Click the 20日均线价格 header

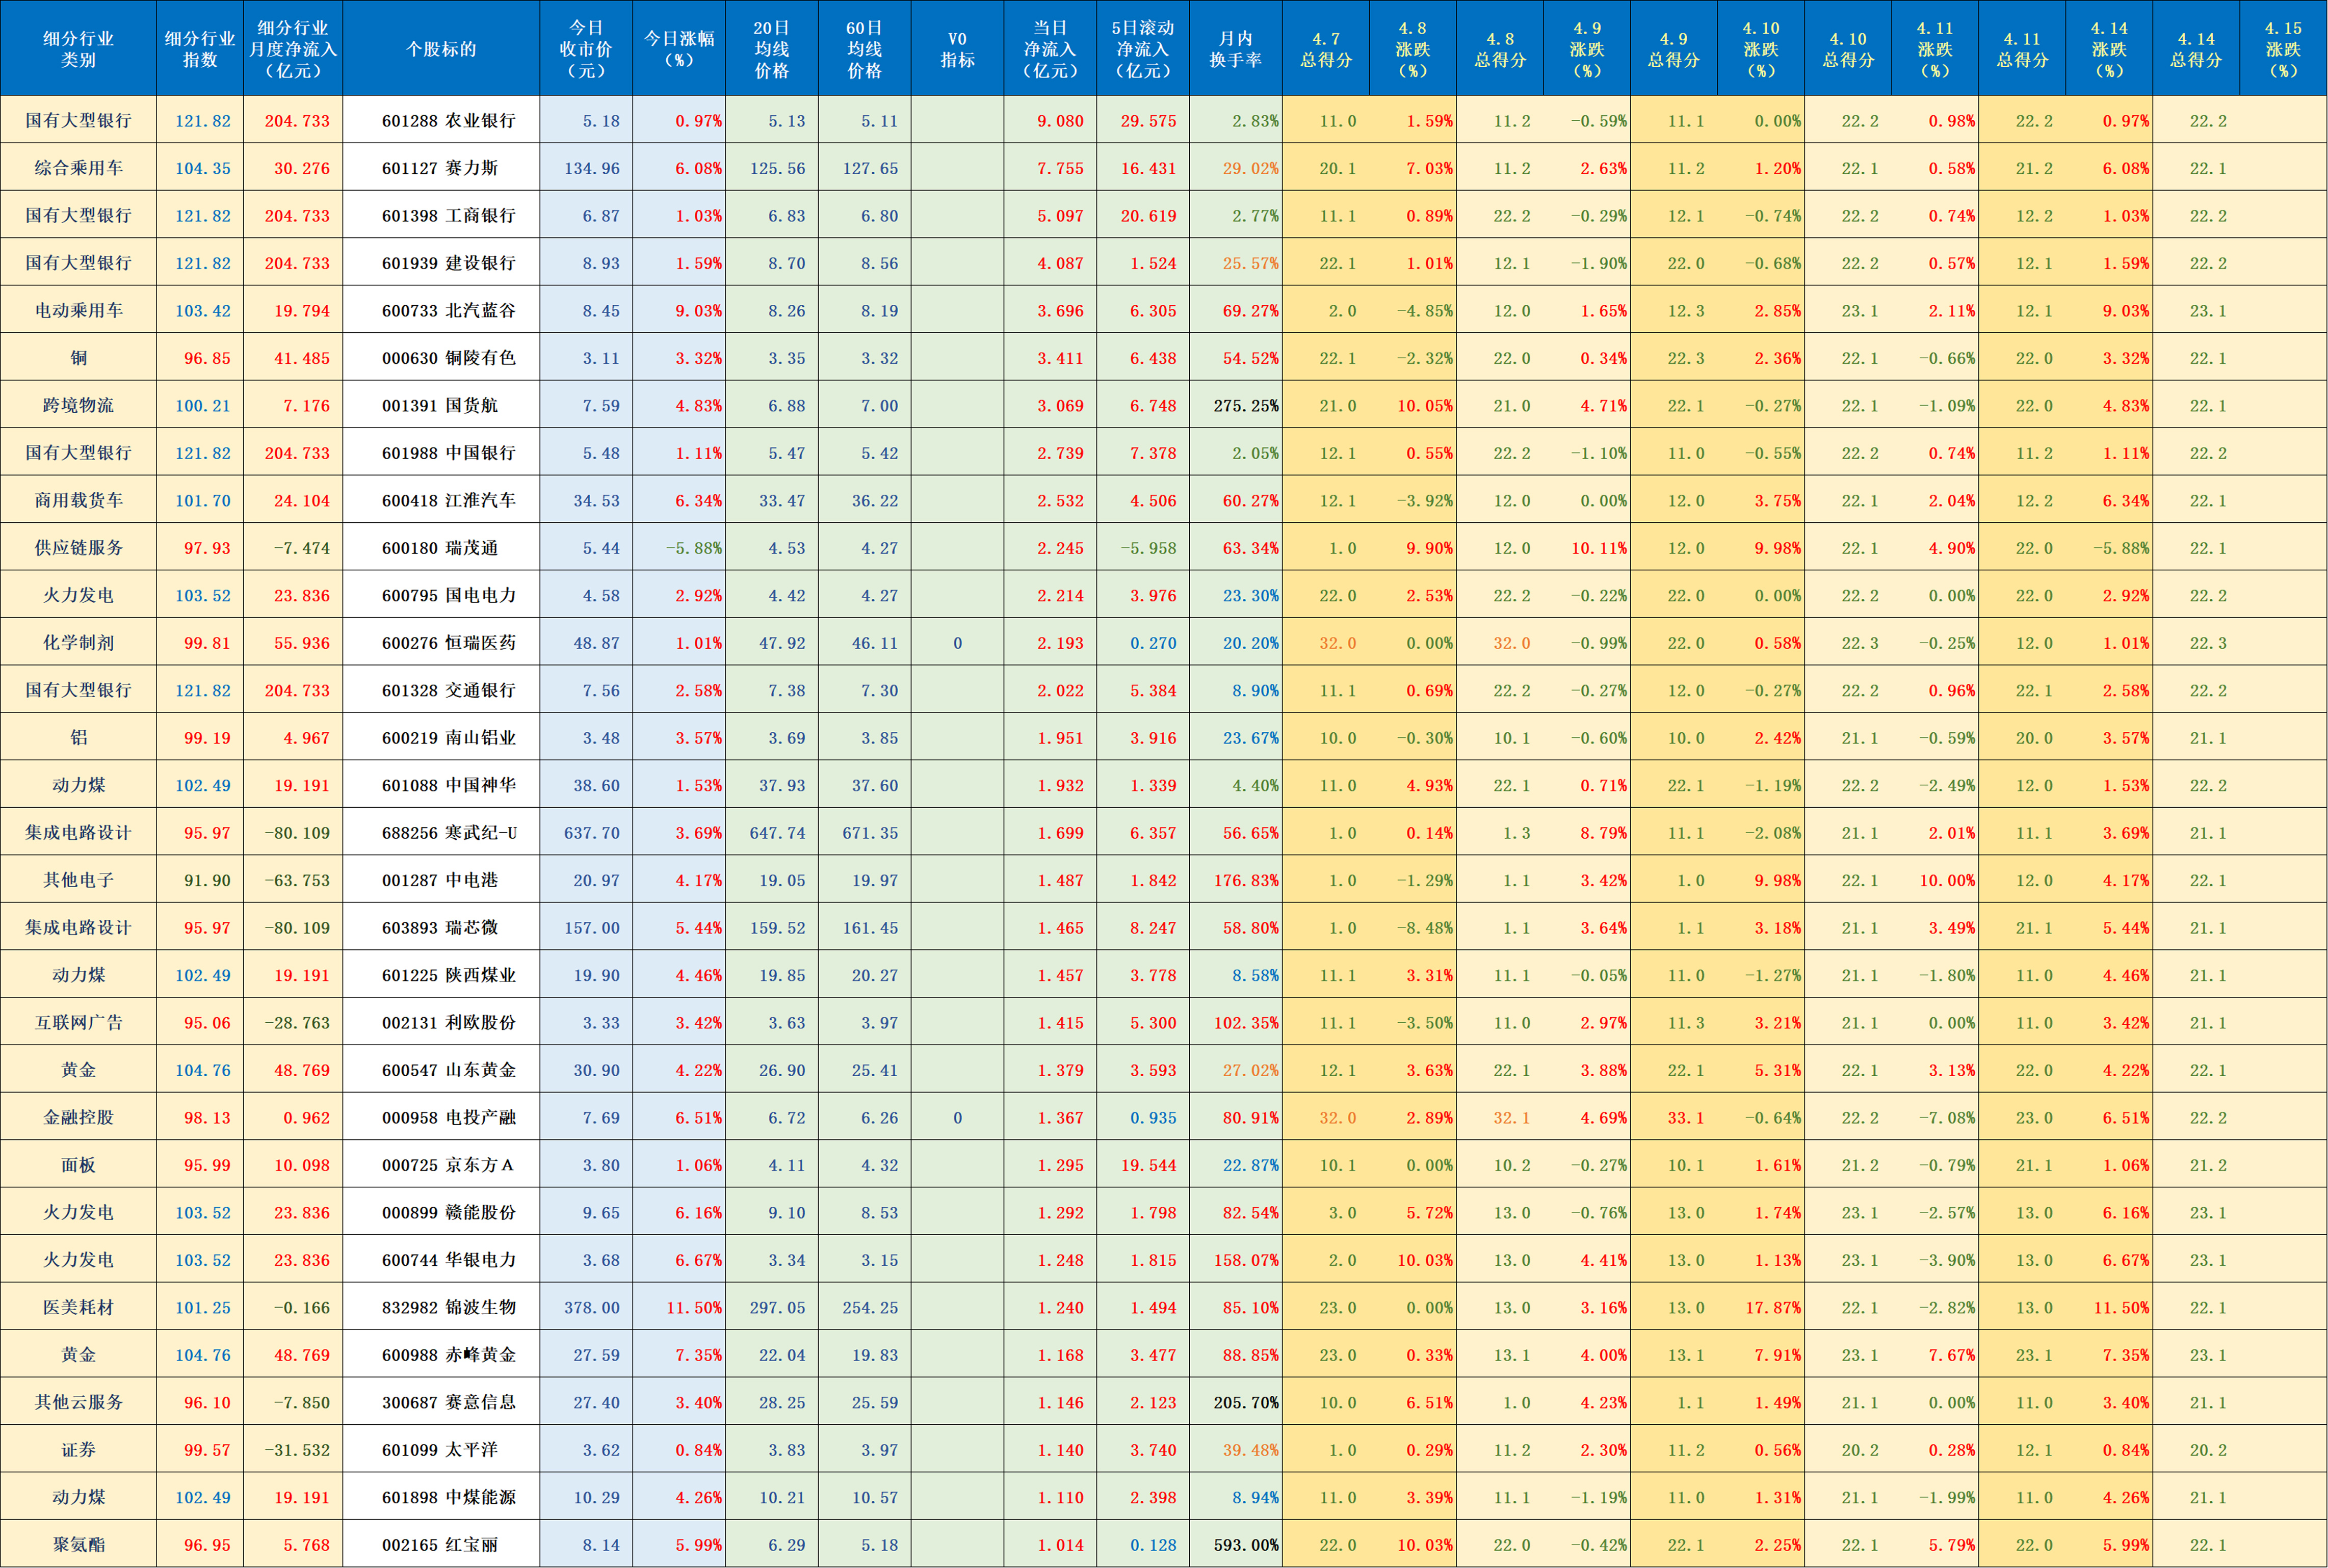772,49
